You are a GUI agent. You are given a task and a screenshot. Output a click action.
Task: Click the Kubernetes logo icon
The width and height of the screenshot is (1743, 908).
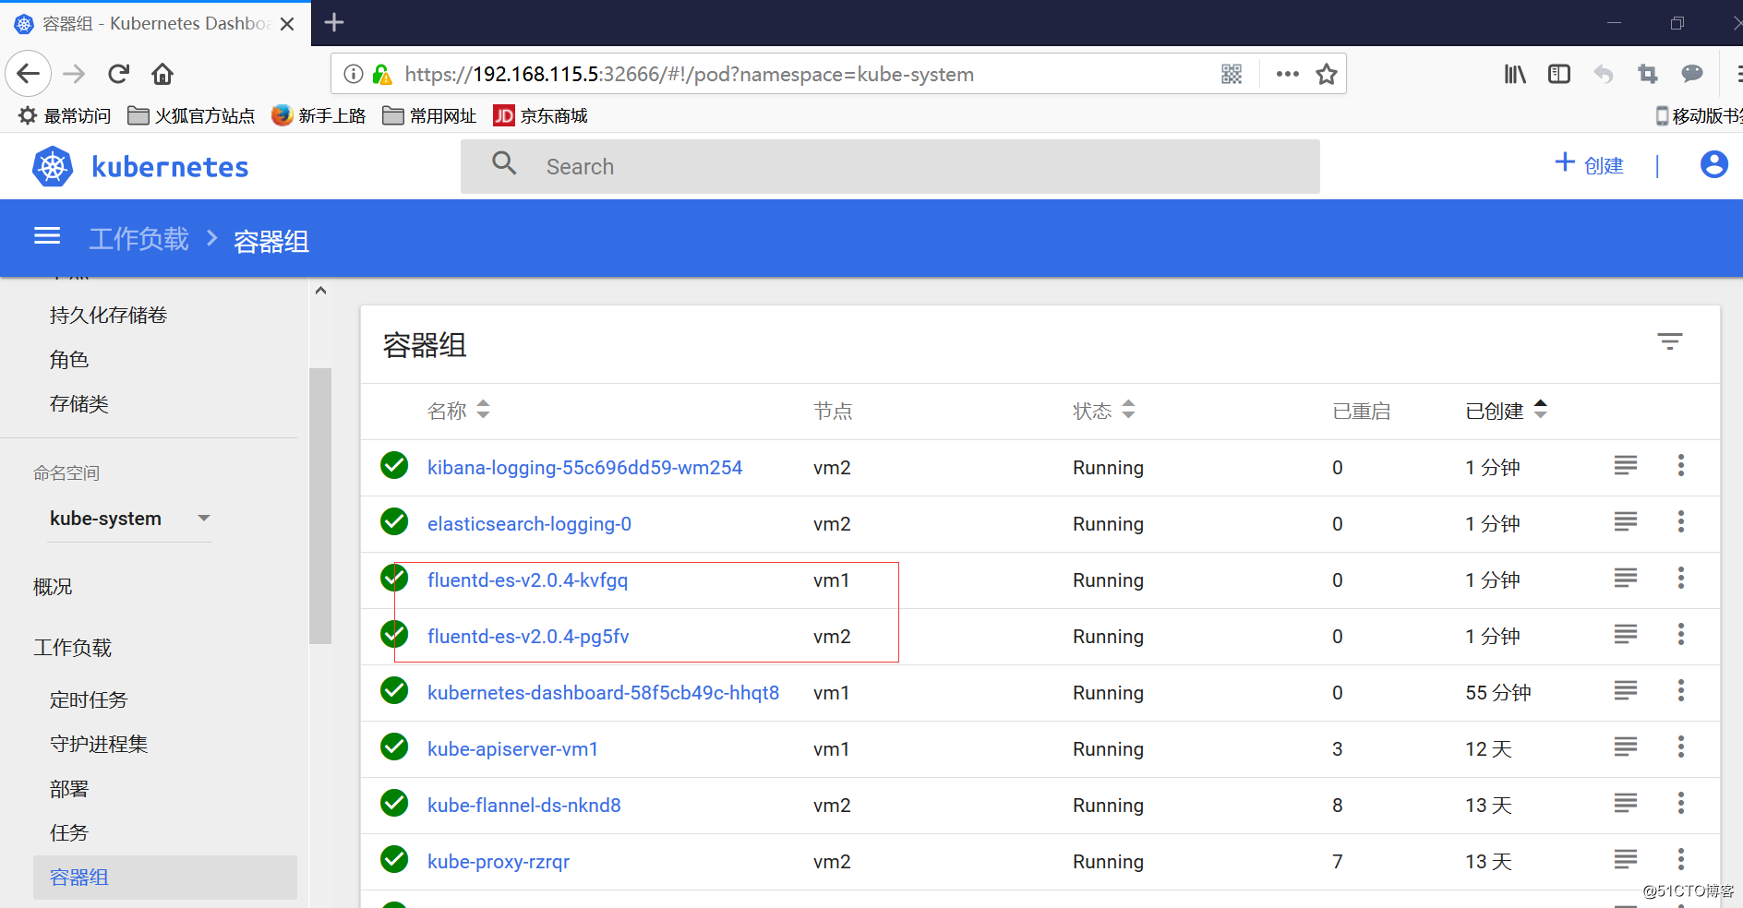tap(53, 166)
